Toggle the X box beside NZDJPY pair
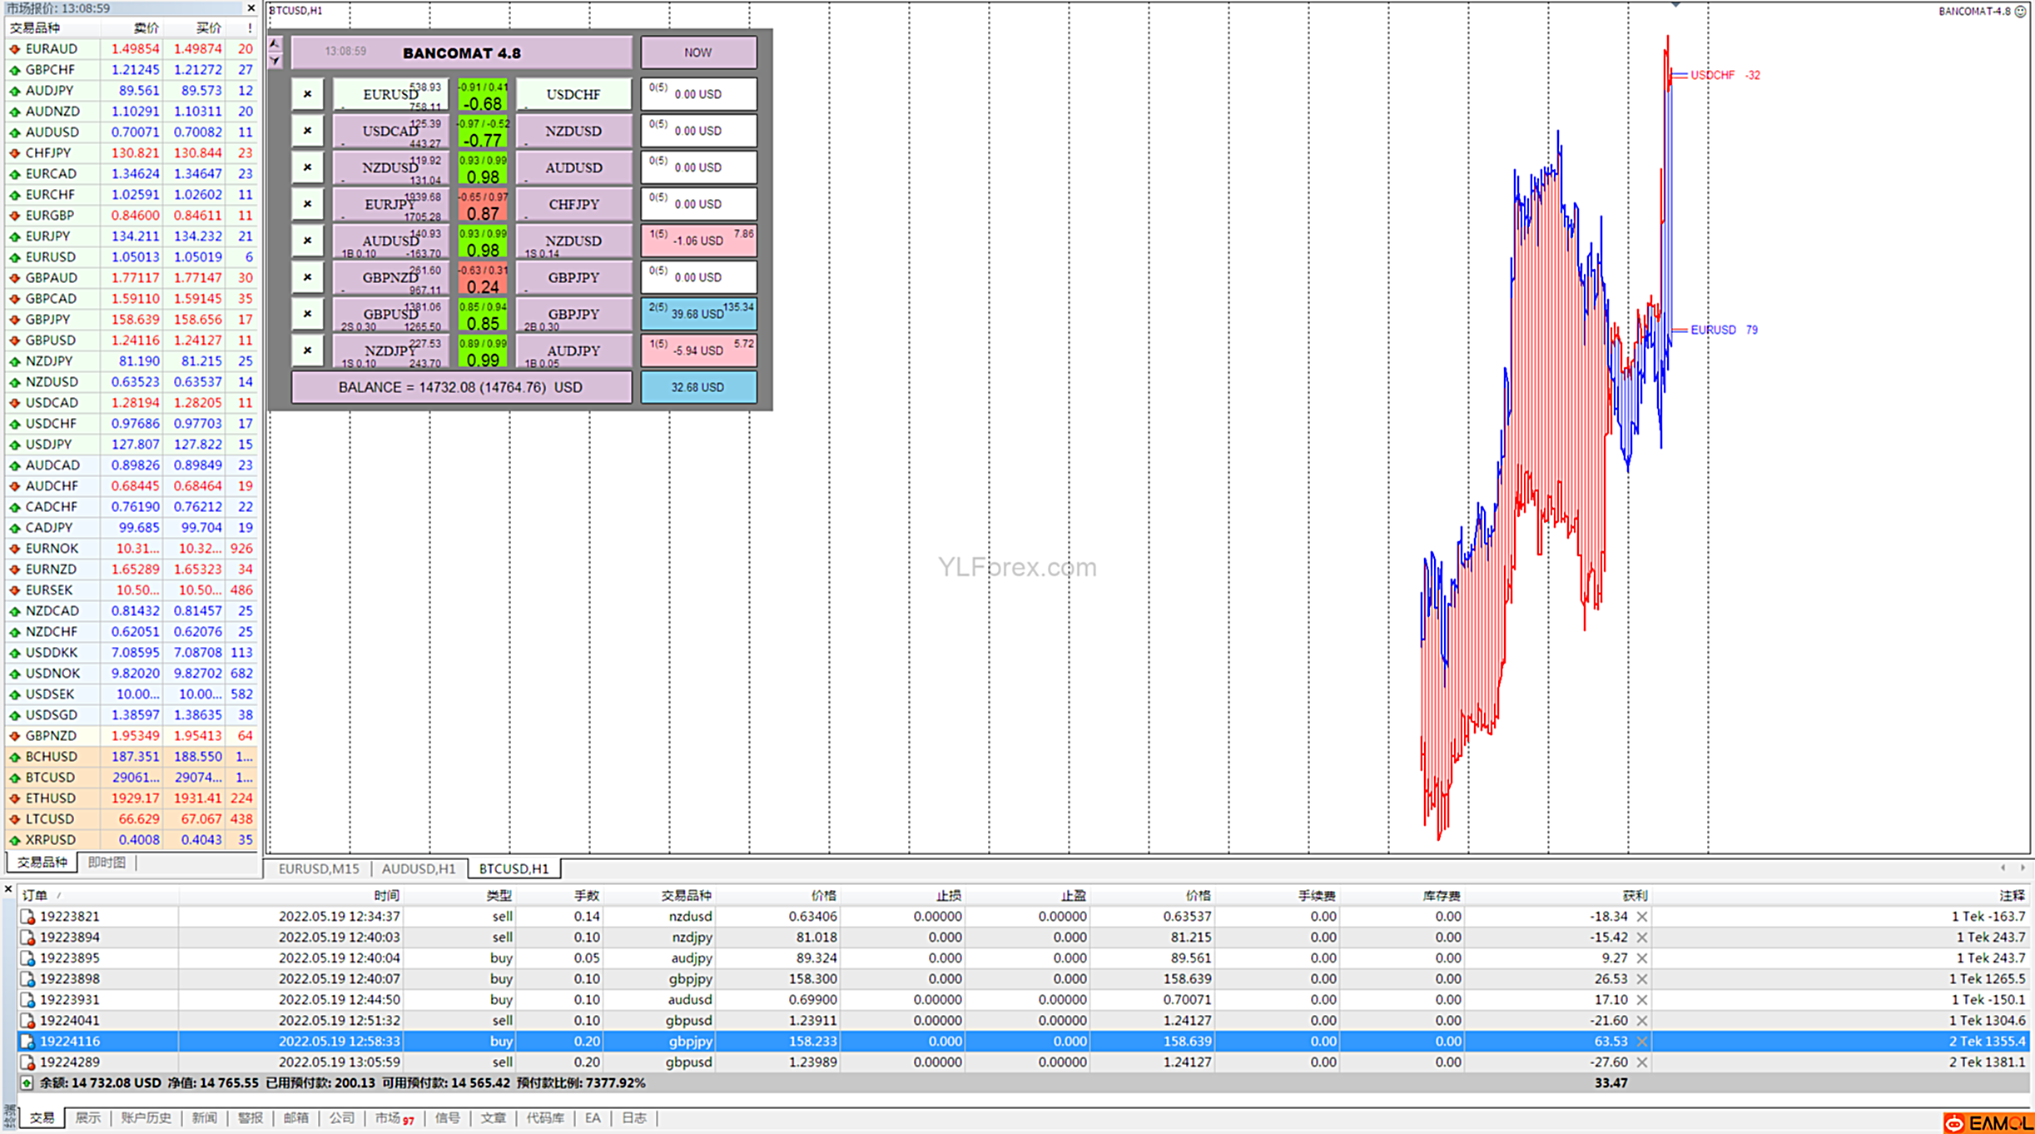 (307, 351)
